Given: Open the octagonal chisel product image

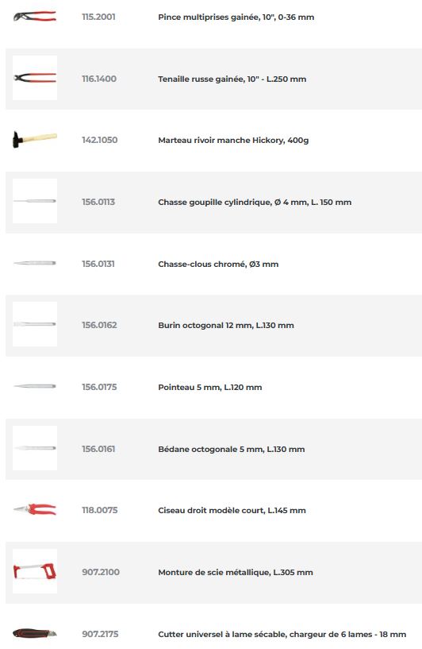Looking at the screenshot, I should [x=35, y=324].
